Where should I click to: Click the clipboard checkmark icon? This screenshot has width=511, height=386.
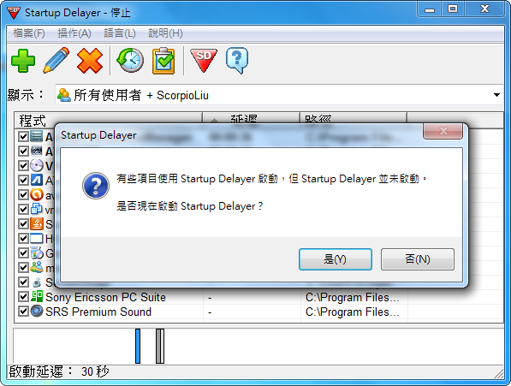163,61
